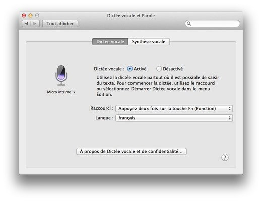Switch to the Dictée vocale tab
The height and width of the screenshot is (201, 262).
tap(110, 42)
